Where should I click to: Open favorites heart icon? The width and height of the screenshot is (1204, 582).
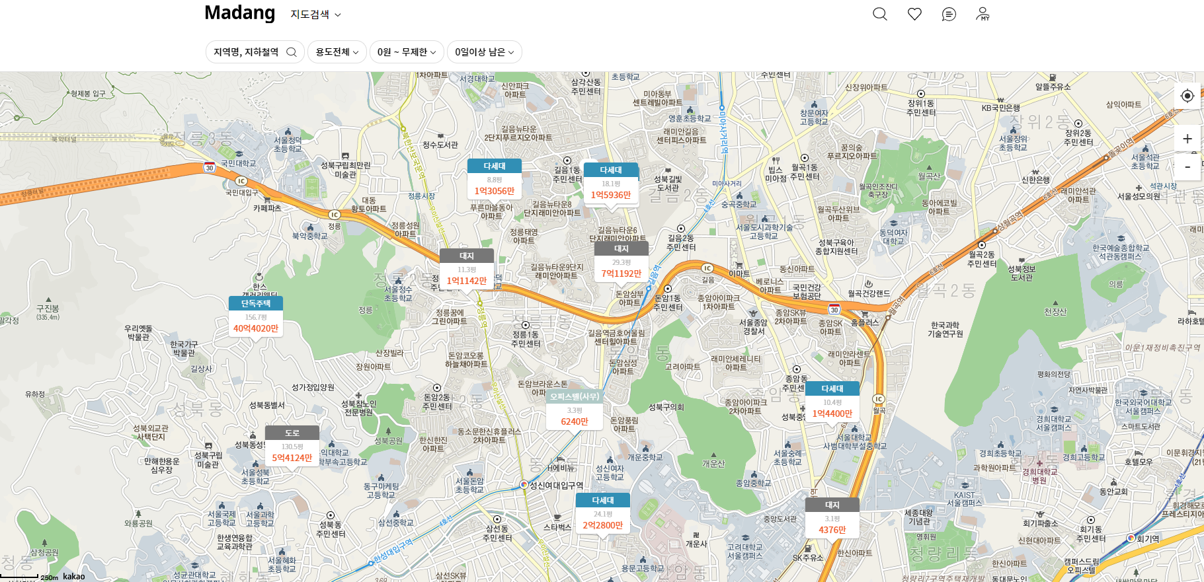tap(914, 14)
